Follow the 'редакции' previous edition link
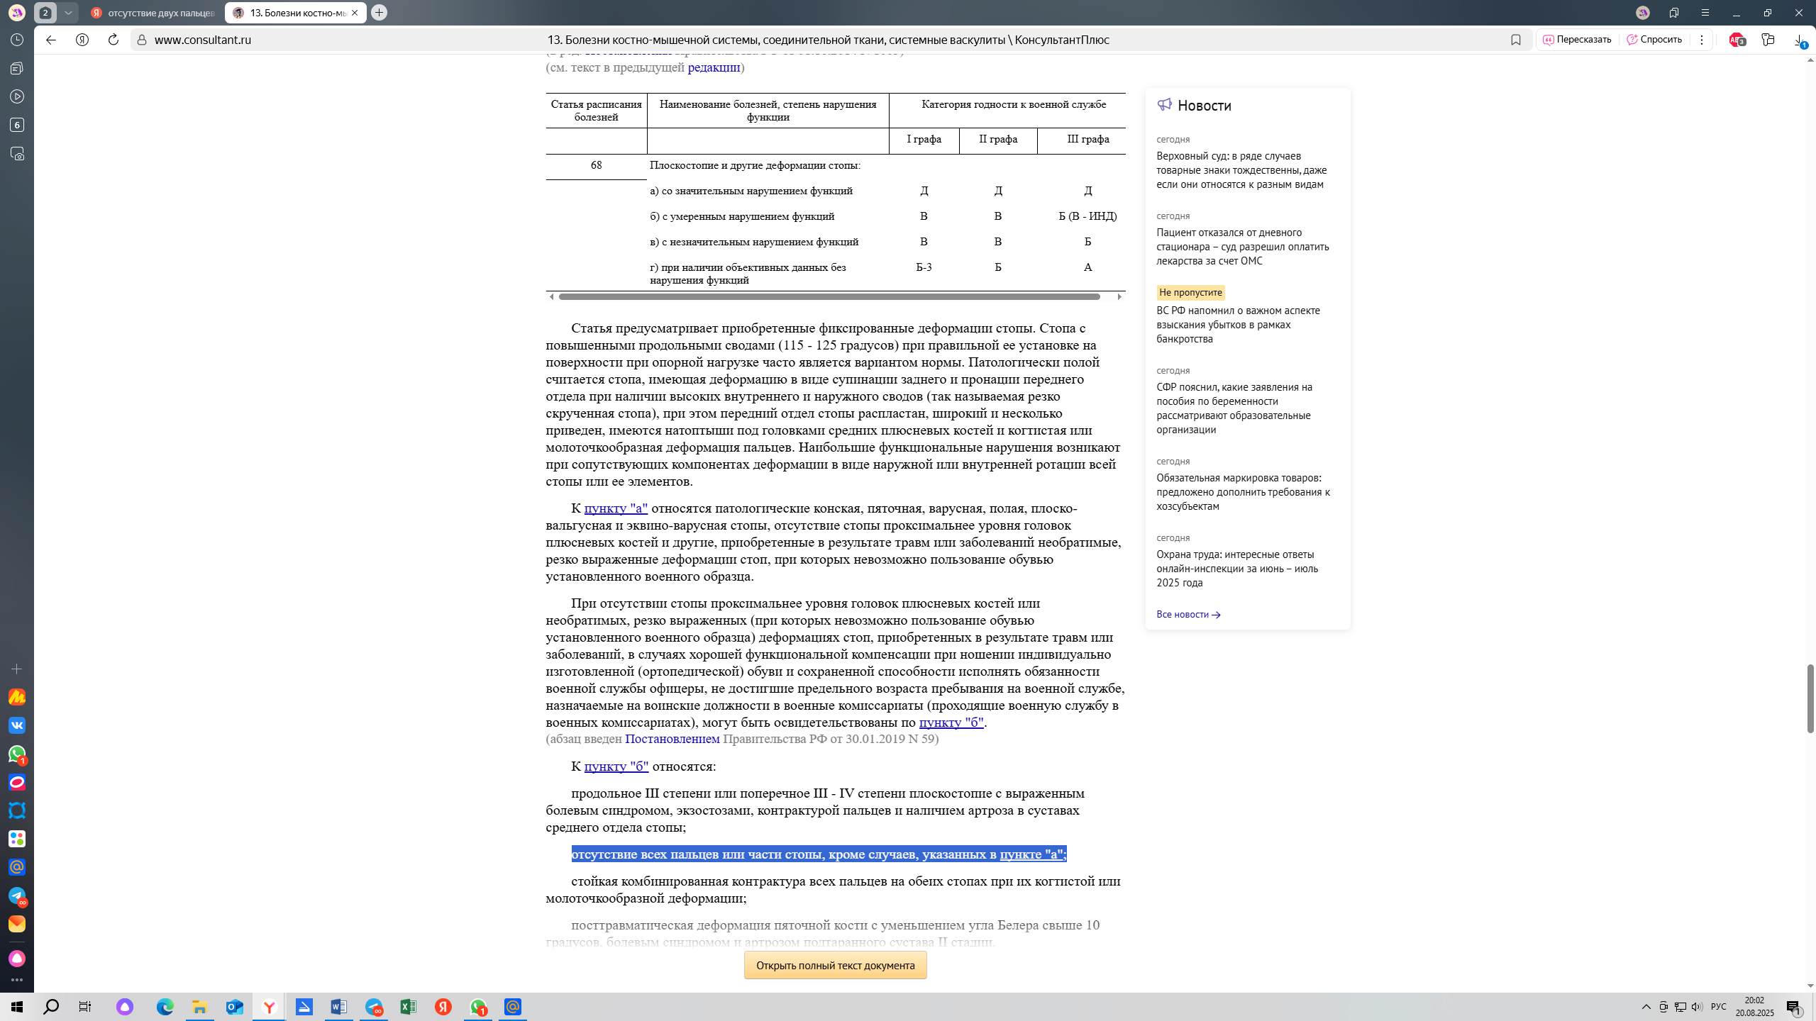1816x1021 pixels. pyautogui.click(x=714, y=67)
